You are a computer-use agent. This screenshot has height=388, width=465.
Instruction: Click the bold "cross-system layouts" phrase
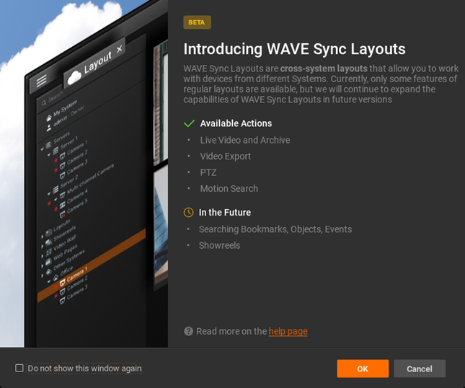coord(324,69)
